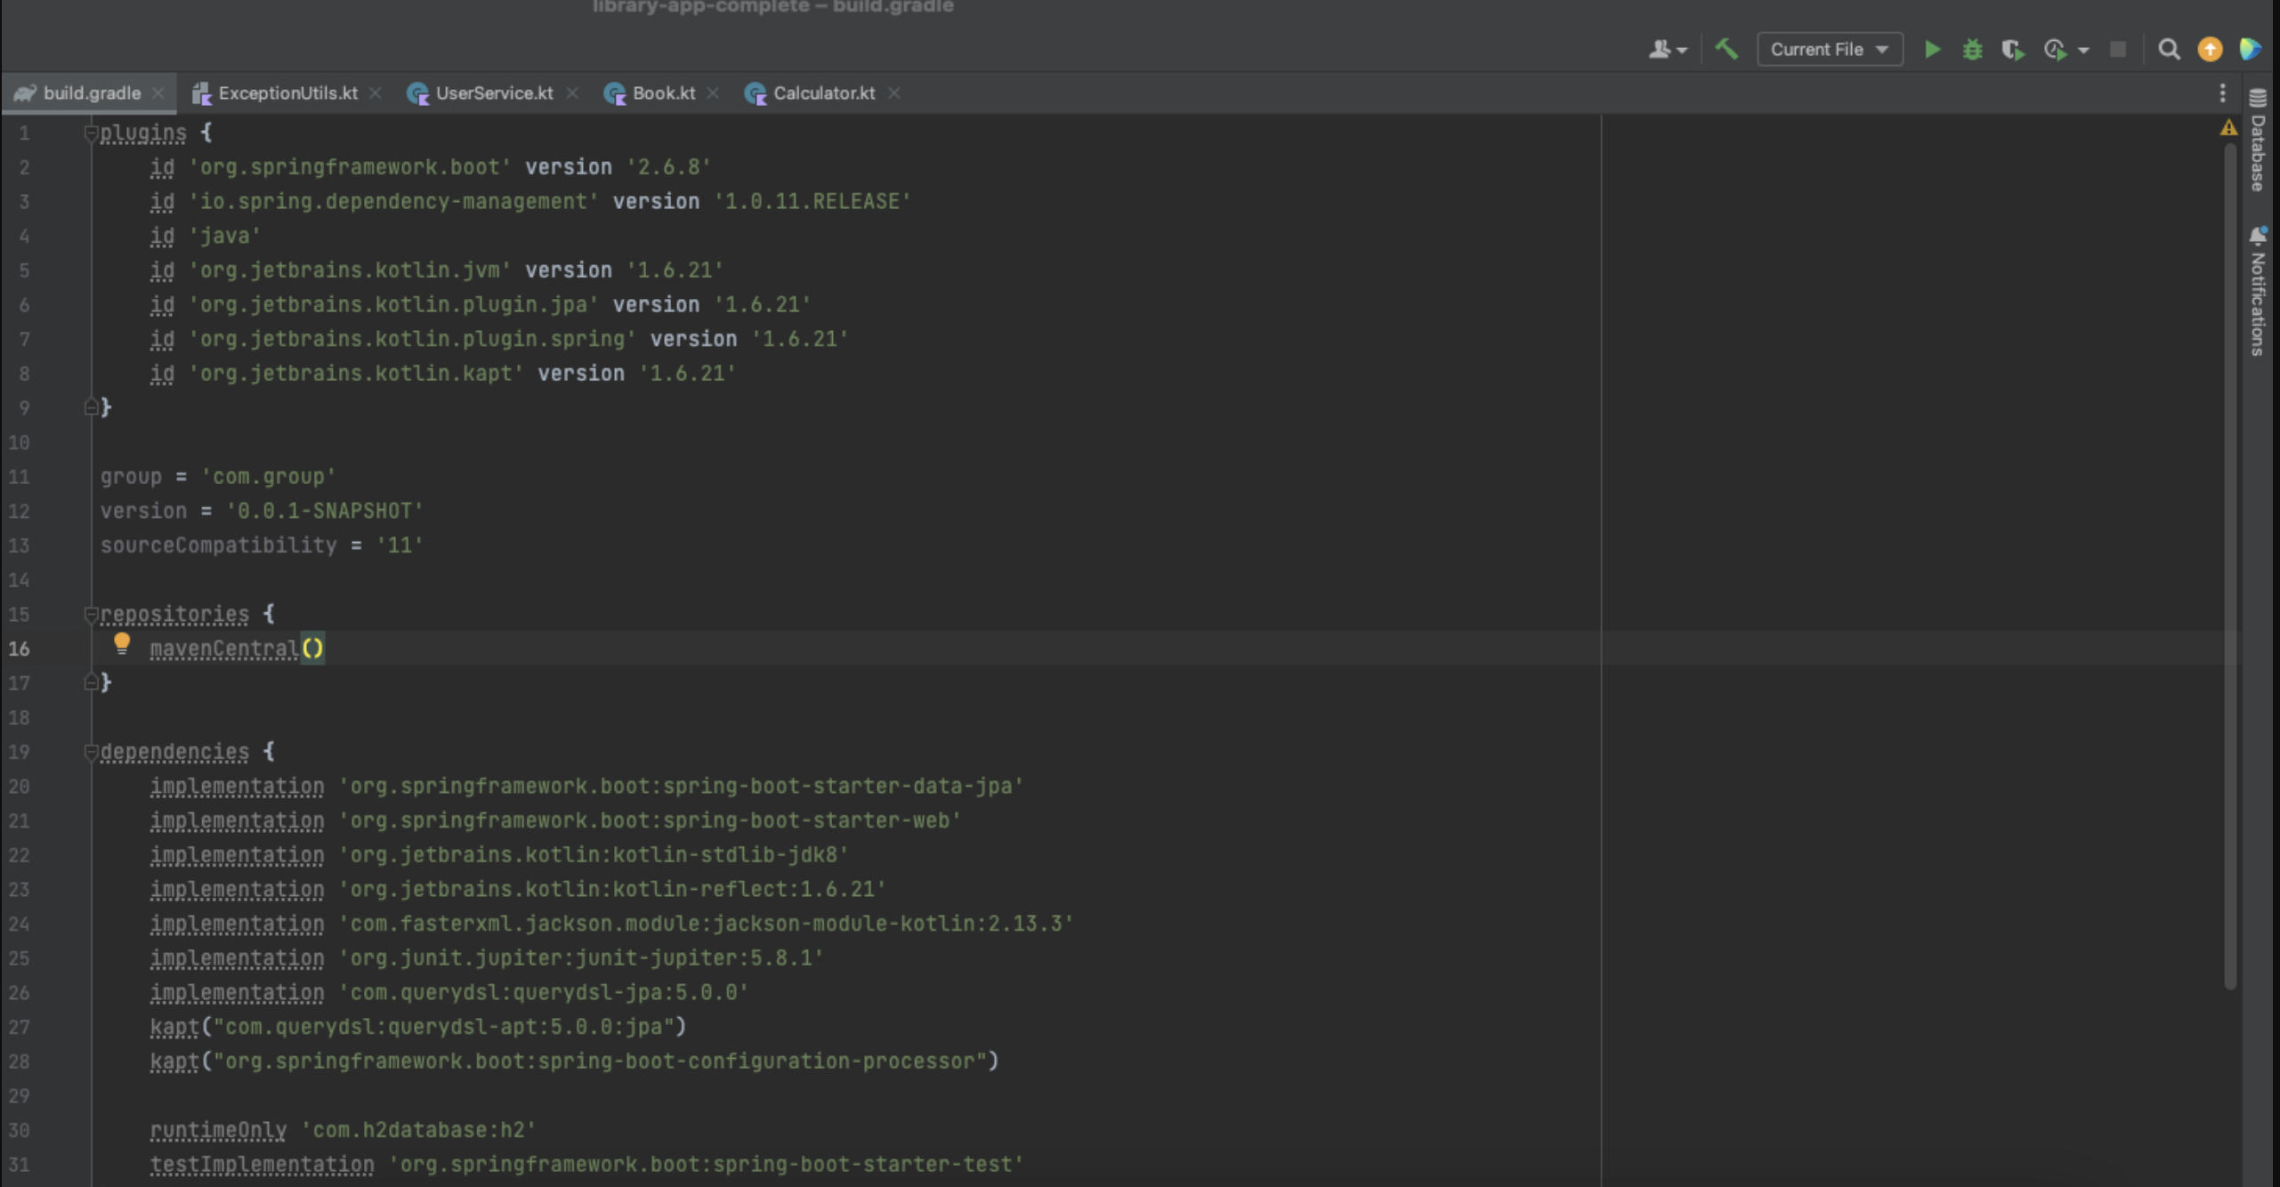This screenshot has height=1187, width=2280.
Task: Click the kotlin-stdlib-jdk8 dependency string
Action: pyautogui.click(x=594, y=855)
